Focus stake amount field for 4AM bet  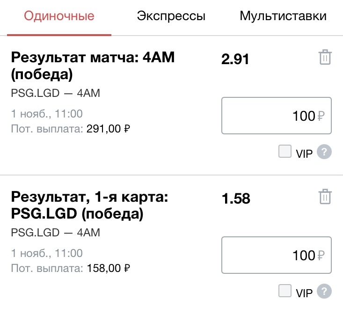point(277,116)
